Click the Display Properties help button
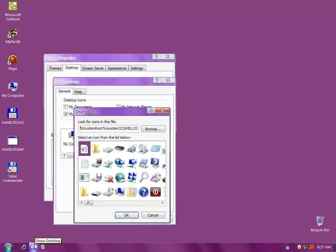The width and height of the screenshot is (336, 252). (x=157, y=56)
